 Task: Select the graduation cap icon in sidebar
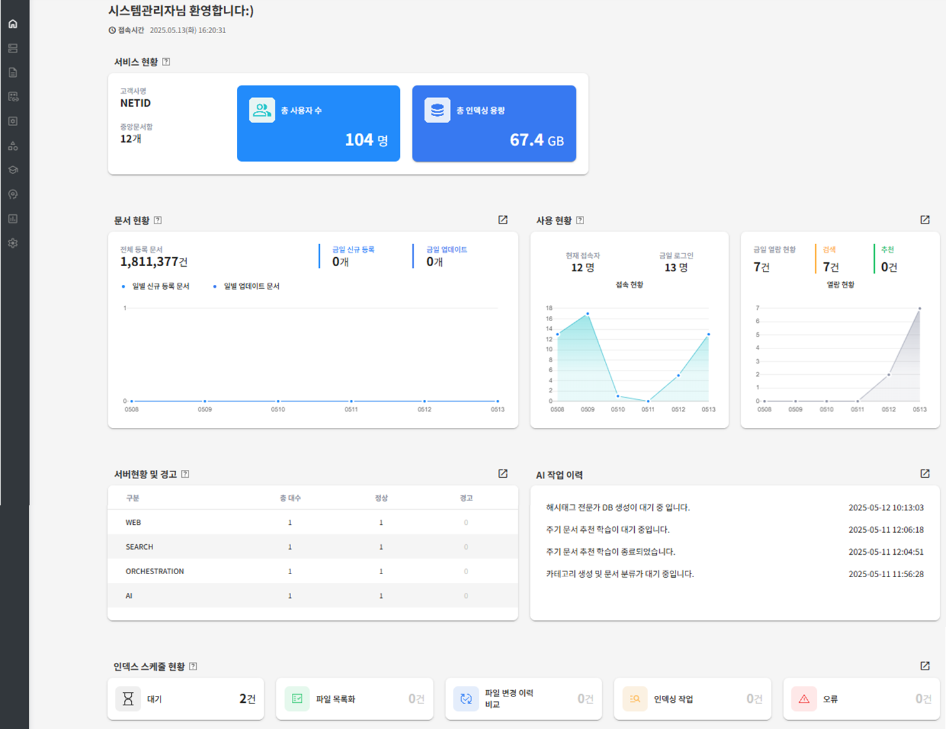click(12, 170)
